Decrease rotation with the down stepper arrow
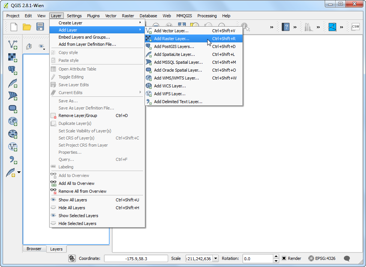This screenshot has height=267, width=366. 276,261
